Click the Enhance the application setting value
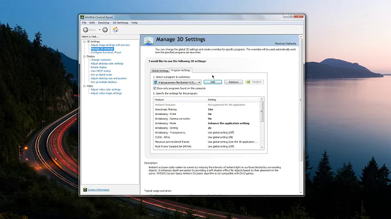The height and width of the screenshot is (219, 391). point(229,124)
